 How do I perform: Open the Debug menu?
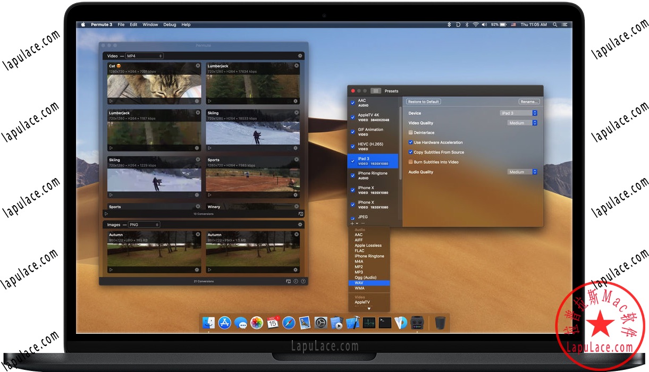170,24
